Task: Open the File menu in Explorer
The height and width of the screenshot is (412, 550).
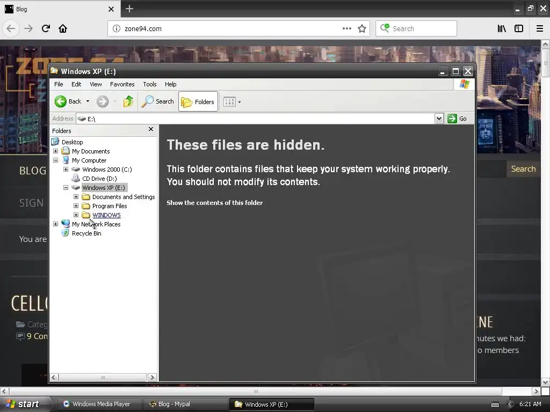Action: point(59,84)
